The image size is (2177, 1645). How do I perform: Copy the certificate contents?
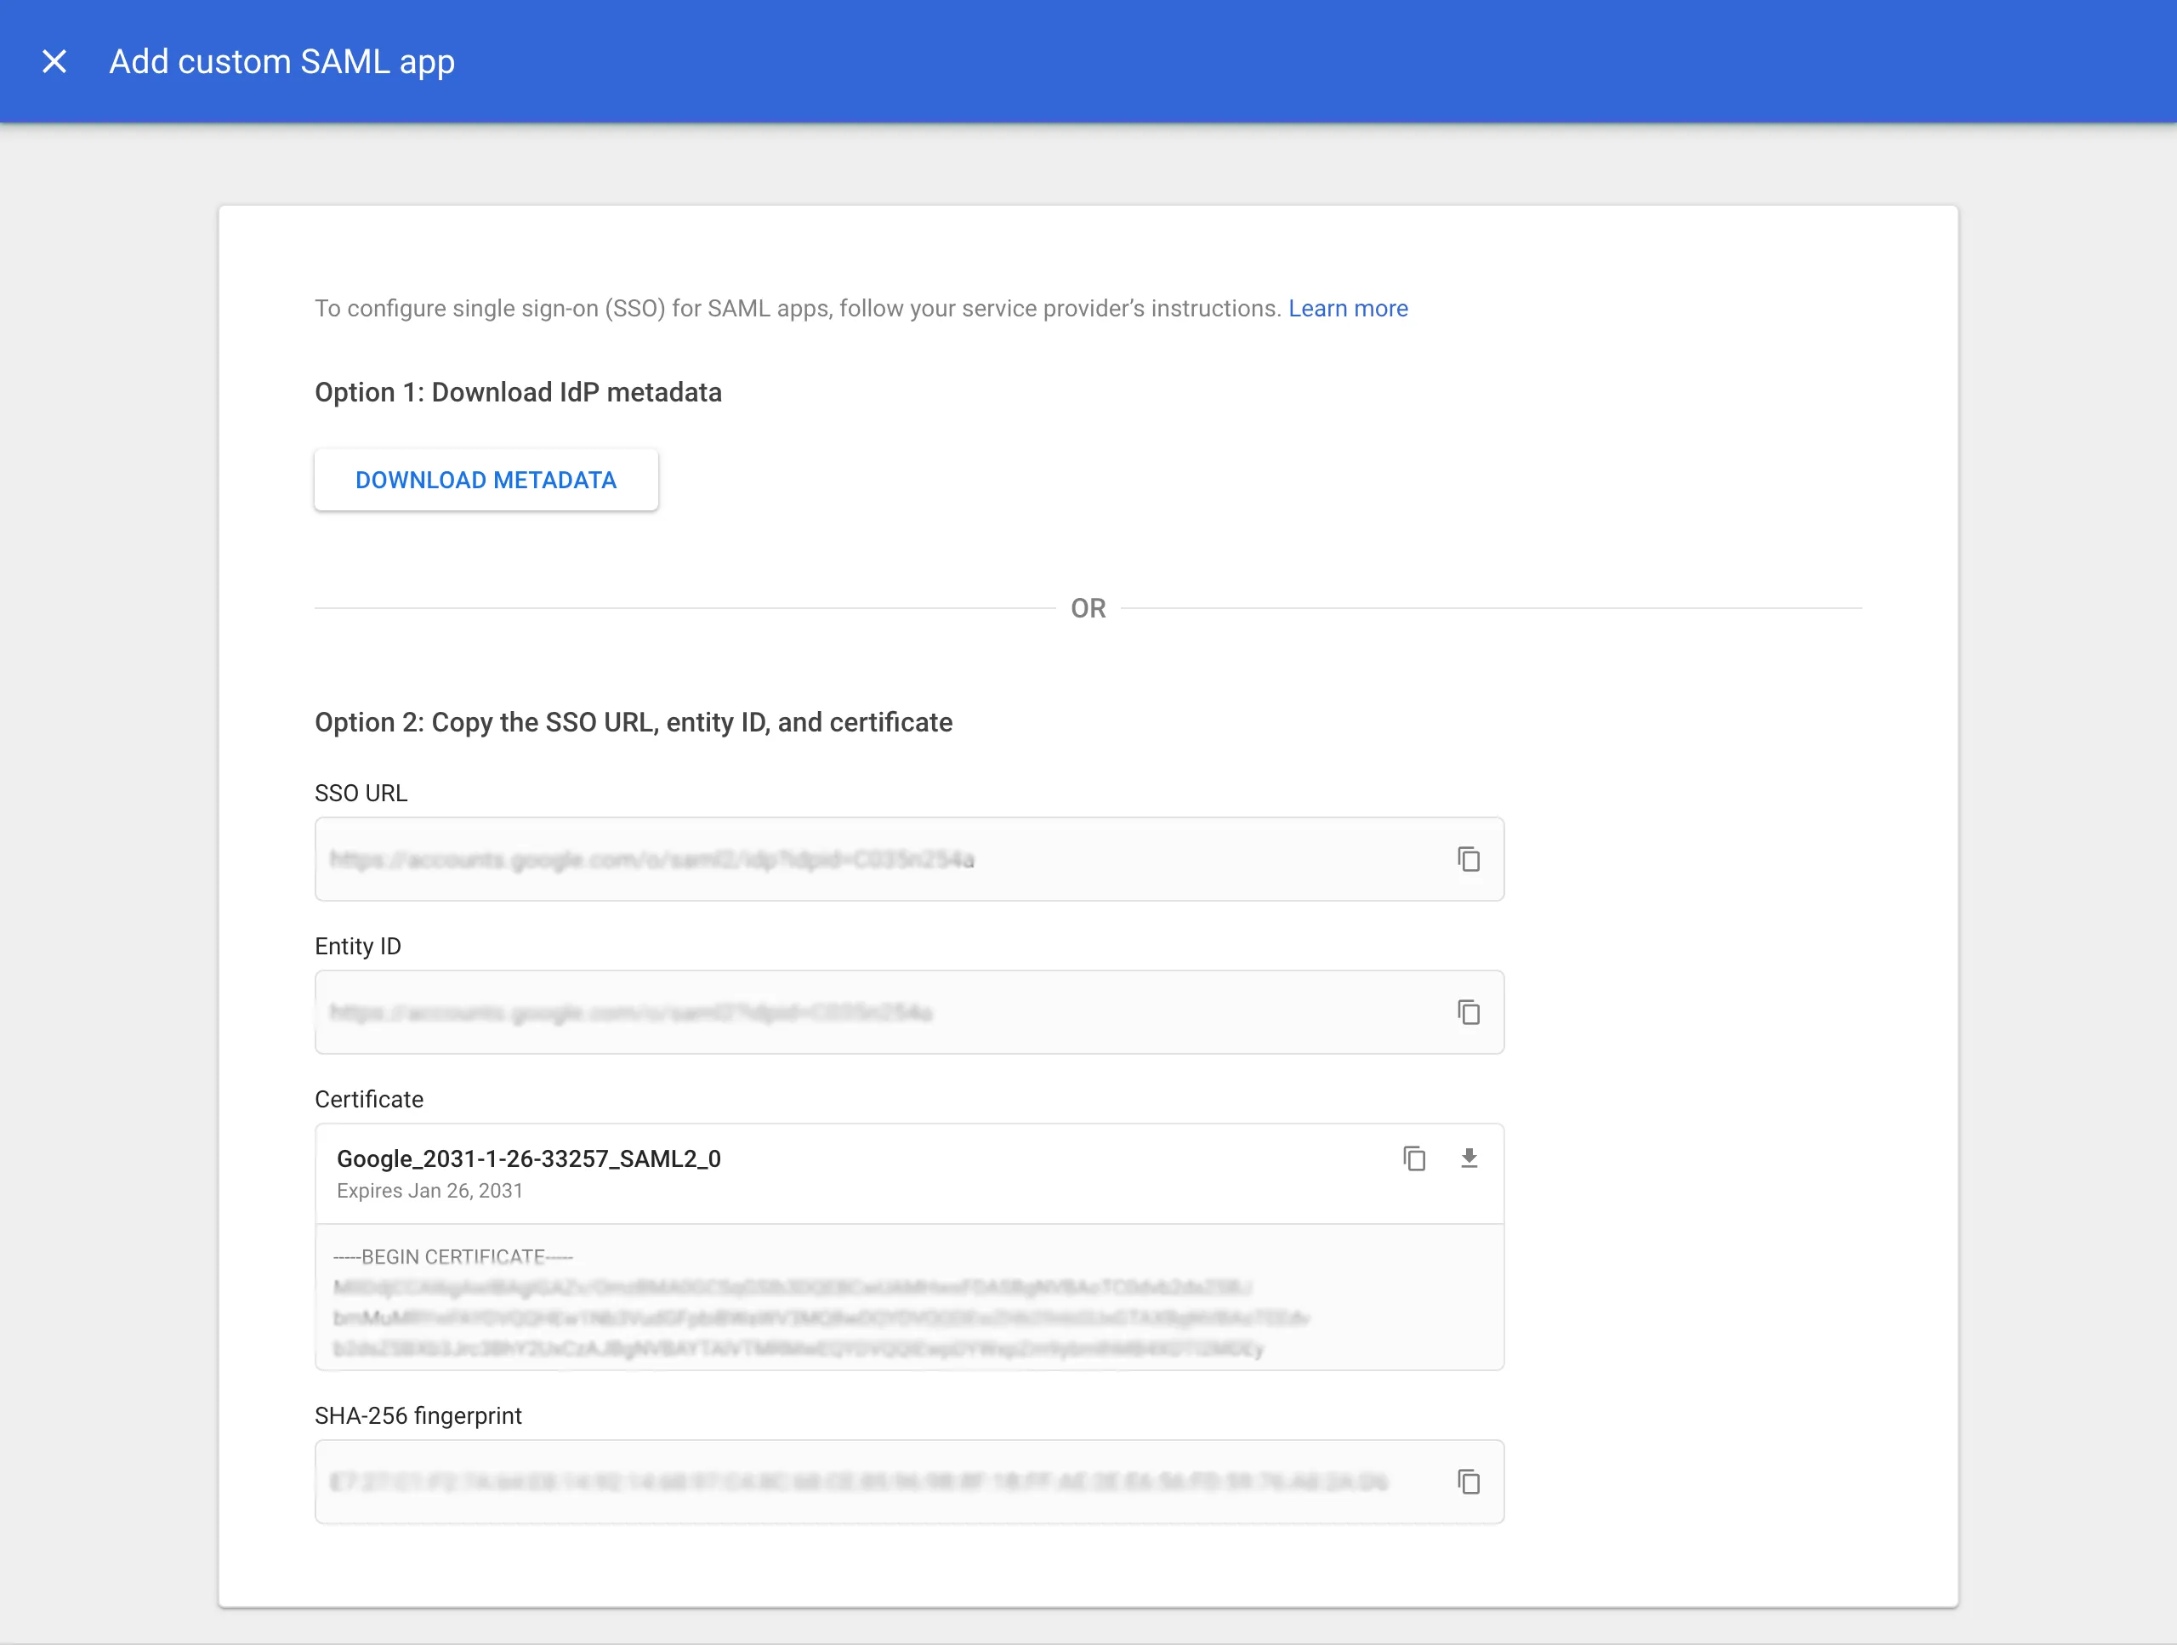tap(1414, 1159)
